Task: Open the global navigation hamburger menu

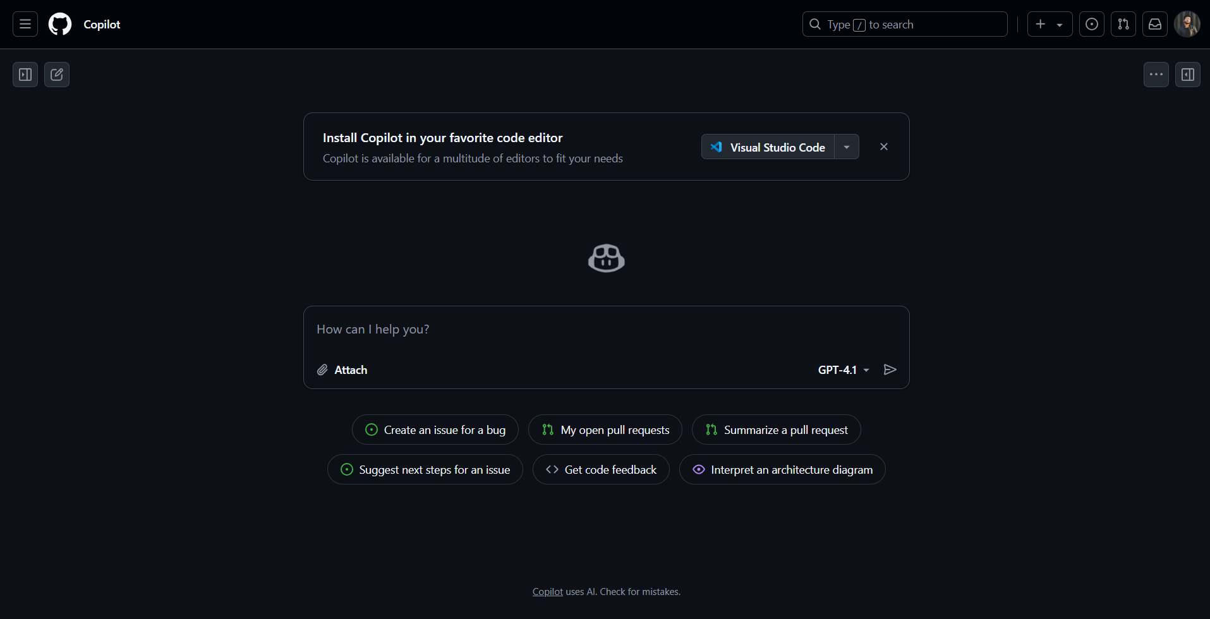Action: click(x=25, y=24)
